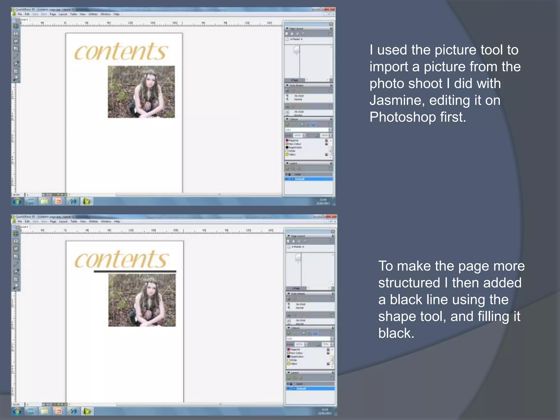The height and width of the screenshot is (420, 560).
Task: Click blank single page icon in top Page Layout panel
Action: pyautogui.click(x=287, y=34)
